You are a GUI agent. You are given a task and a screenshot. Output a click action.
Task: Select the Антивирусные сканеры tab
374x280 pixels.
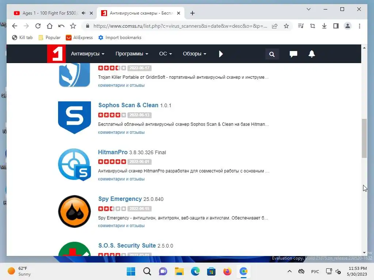click(x=141, y=13)
